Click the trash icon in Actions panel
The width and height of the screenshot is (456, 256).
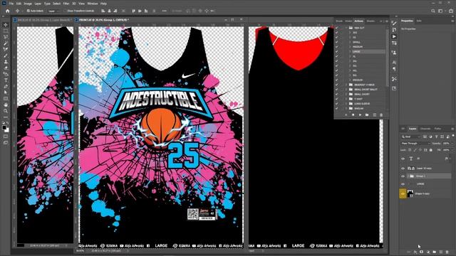(x=381, y=115)
